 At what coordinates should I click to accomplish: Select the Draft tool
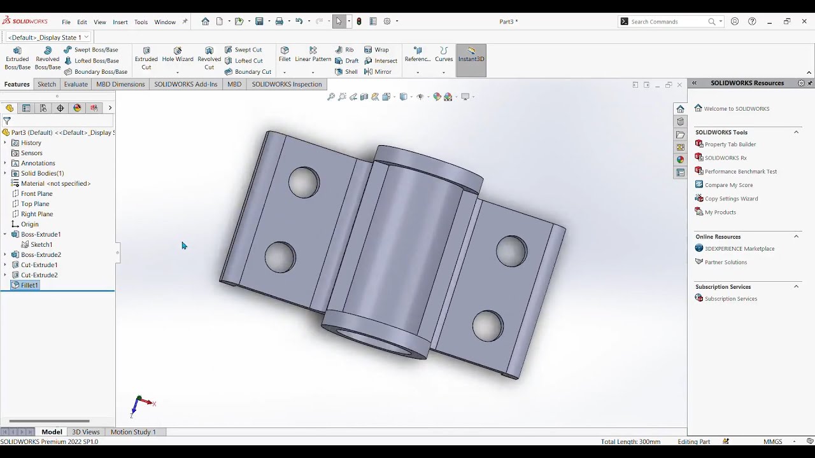pos(347,60)
